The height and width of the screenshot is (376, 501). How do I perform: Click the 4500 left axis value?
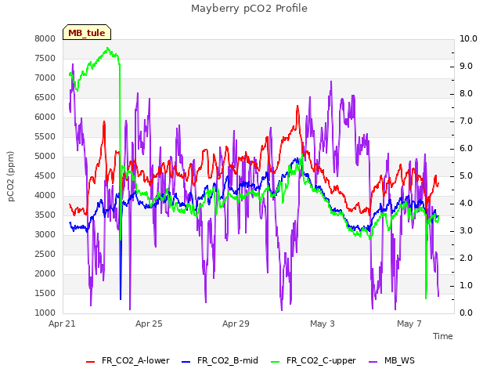point(45,175)
